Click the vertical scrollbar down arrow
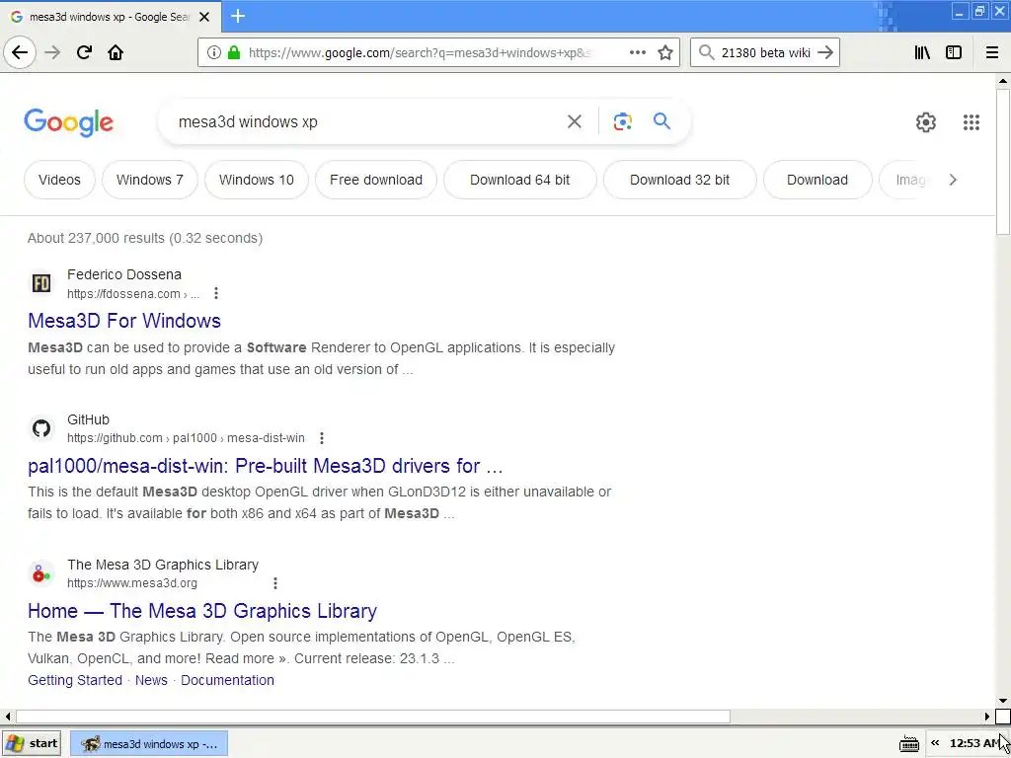 click(1003, 701)
